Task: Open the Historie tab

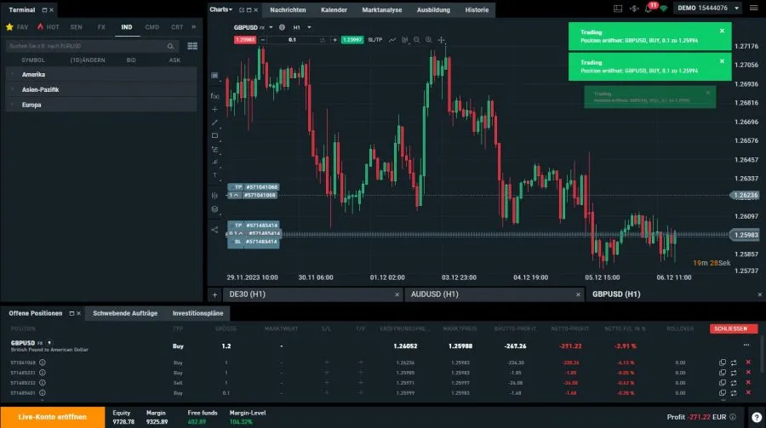Action: (x=477, y=9)
